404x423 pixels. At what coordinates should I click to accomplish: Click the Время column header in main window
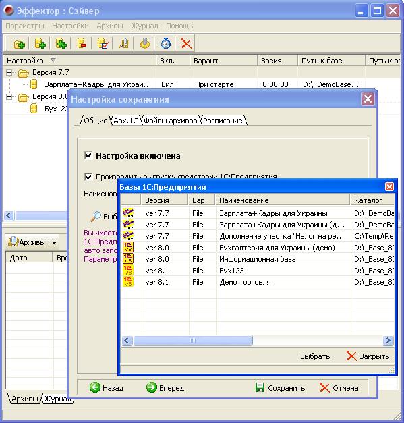277,61
